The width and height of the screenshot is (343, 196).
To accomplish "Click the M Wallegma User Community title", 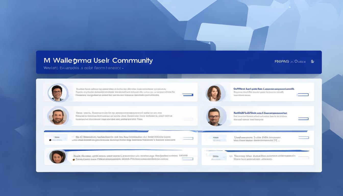I will (98, 60).
